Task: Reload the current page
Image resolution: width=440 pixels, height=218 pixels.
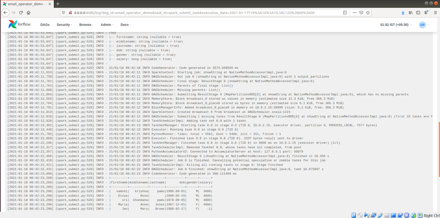Action: [x=21, y=13]
